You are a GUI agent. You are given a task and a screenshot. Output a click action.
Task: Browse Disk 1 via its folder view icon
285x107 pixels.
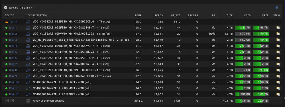click(278, 28)
